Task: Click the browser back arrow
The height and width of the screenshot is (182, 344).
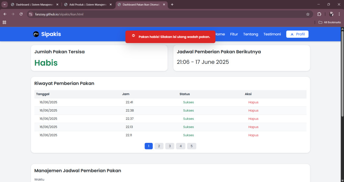Action: pyautogui.click(x=5, y=14)
